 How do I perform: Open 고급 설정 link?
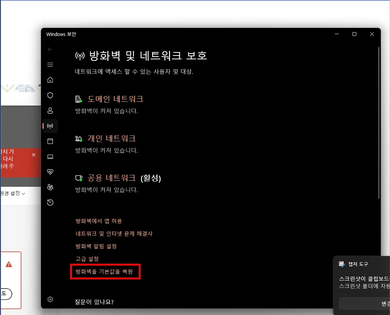pyautogui.click(x=87, y=259)
